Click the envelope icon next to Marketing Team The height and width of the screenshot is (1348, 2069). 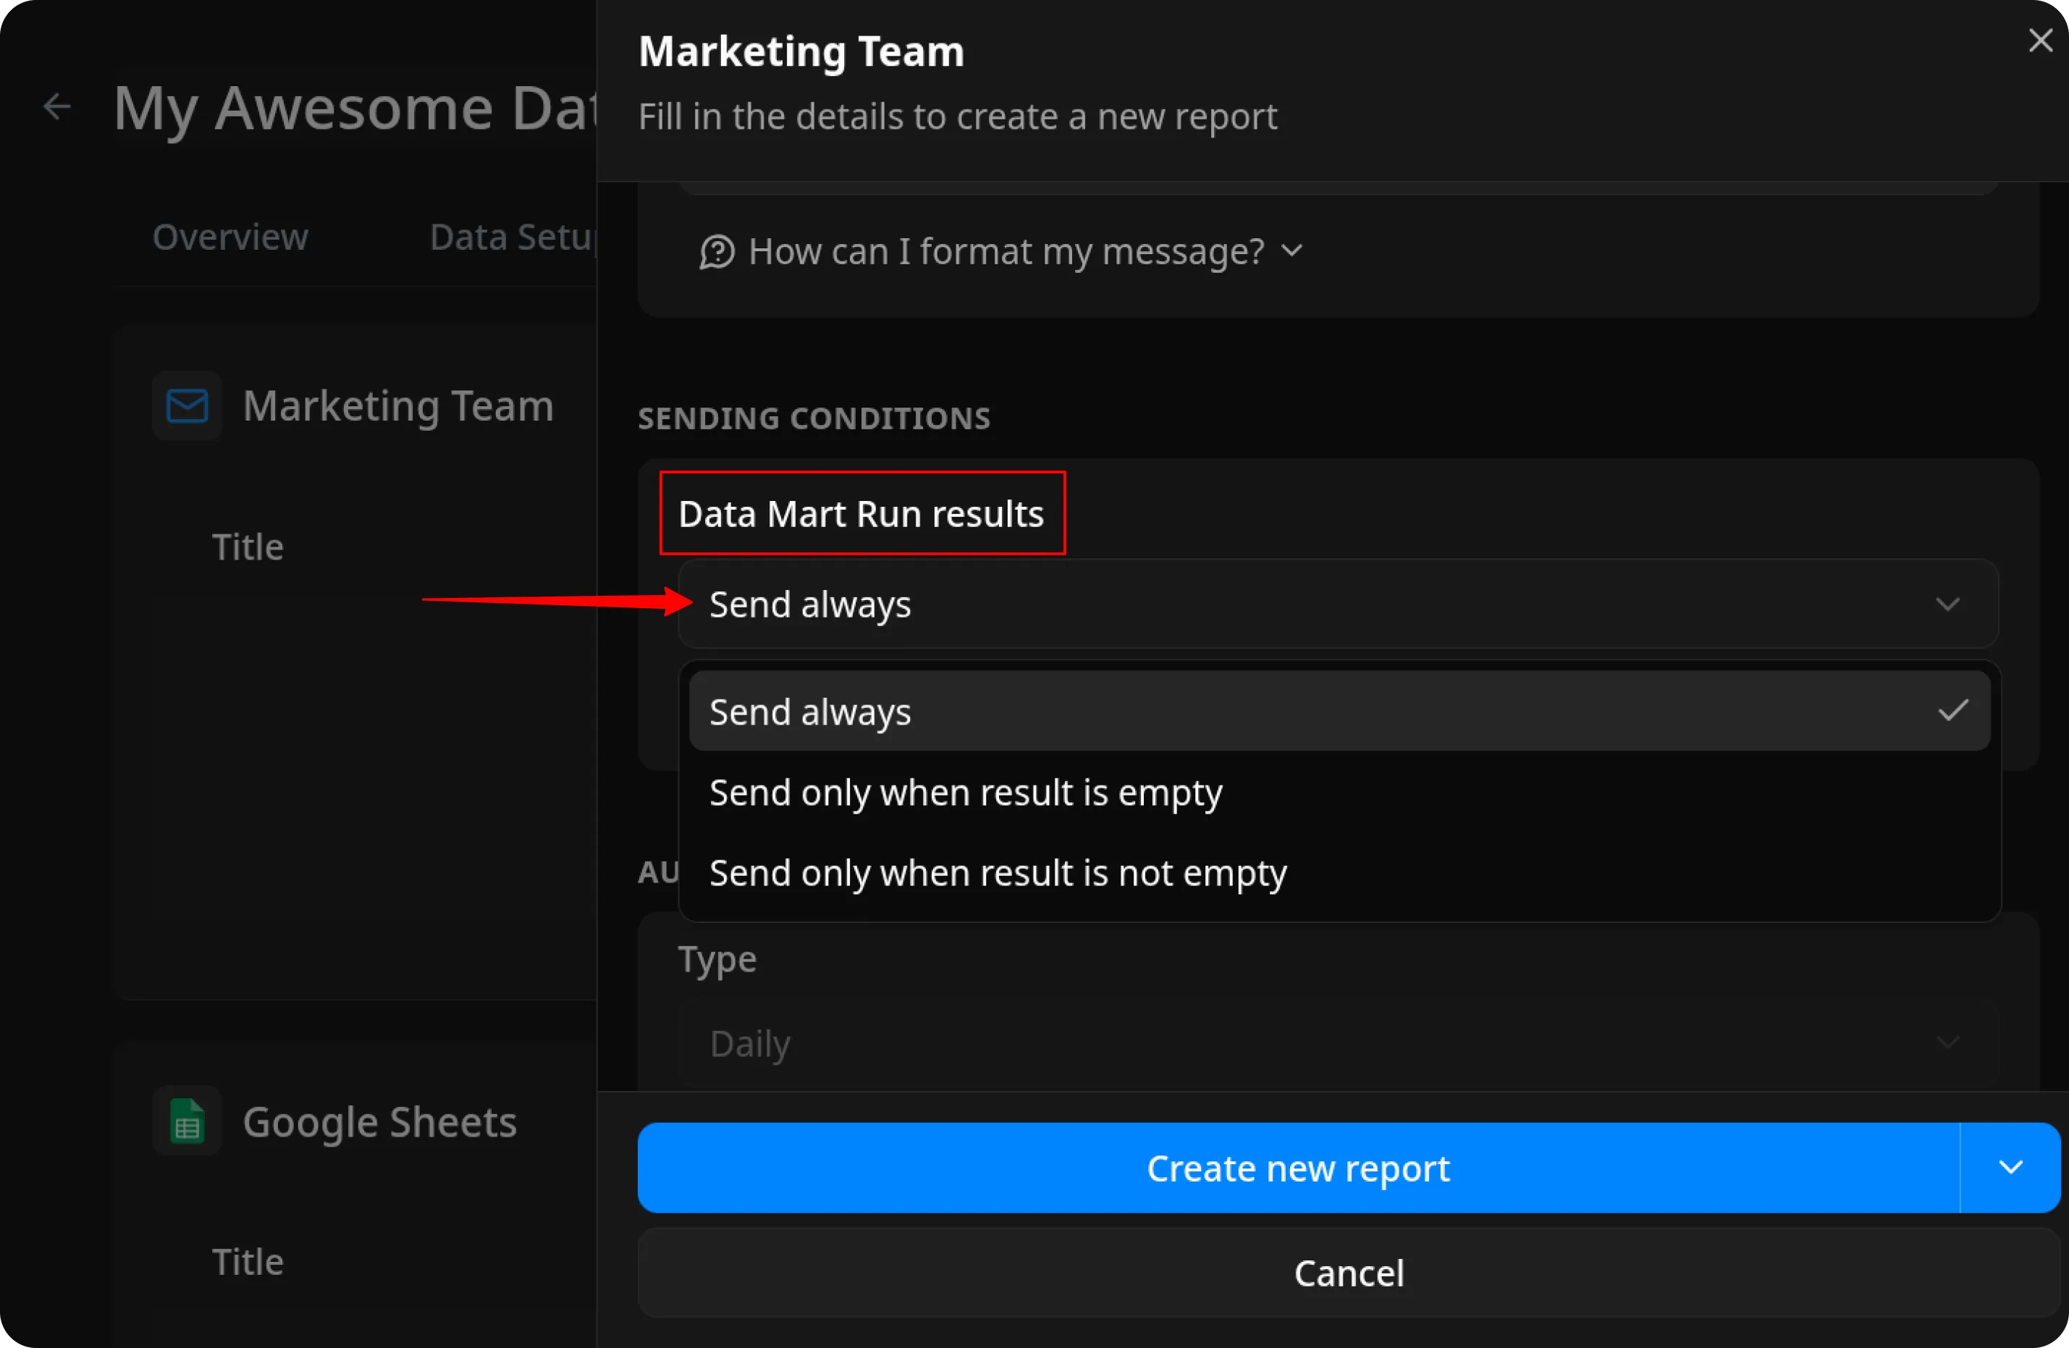[x=186, y=405]
